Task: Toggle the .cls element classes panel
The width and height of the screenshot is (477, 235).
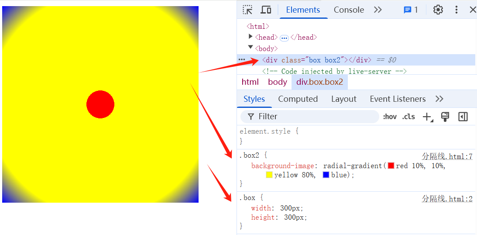Action: click(408, 117)
